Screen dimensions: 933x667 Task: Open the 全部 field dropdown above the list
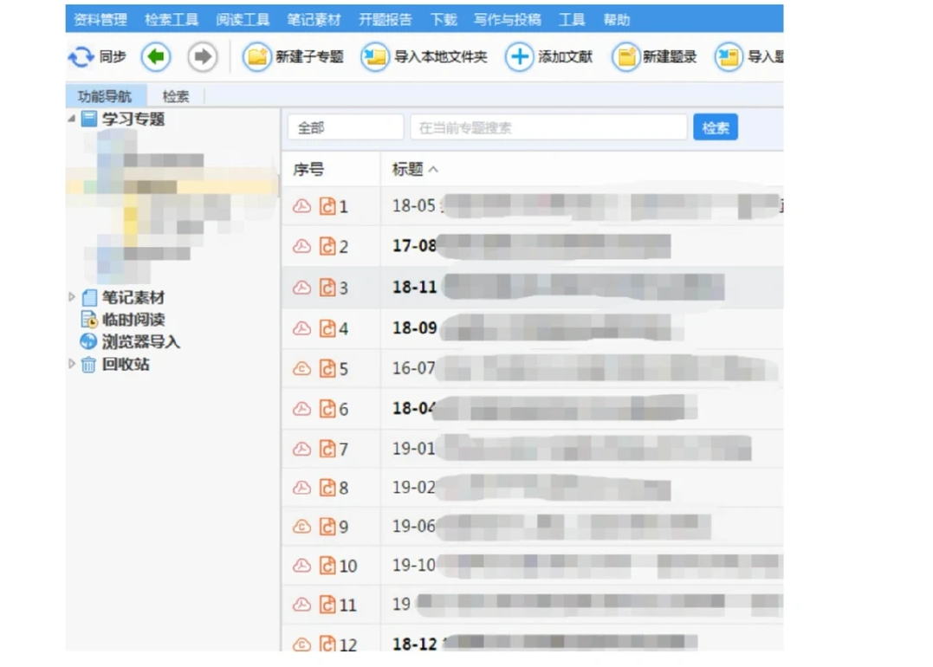(345, 126)
